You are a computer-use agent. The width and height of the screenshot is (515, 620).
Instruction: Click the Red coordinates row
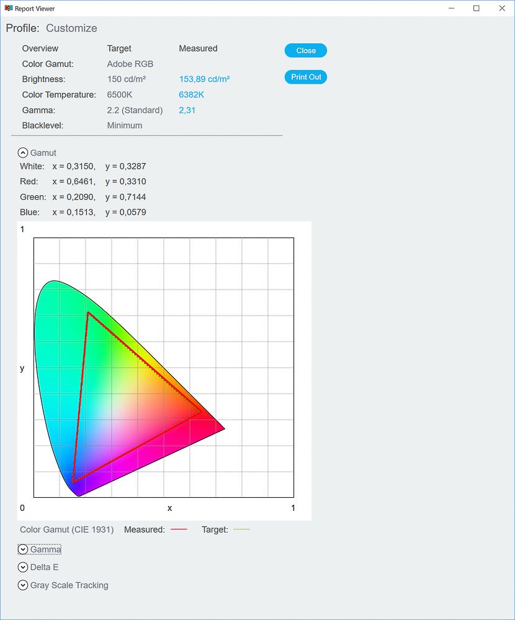tap(83, 182)
